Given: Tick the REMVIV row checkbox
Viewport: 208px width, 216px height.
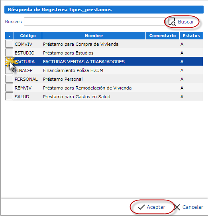Looking at the screenshot, I should click(9, 88).
